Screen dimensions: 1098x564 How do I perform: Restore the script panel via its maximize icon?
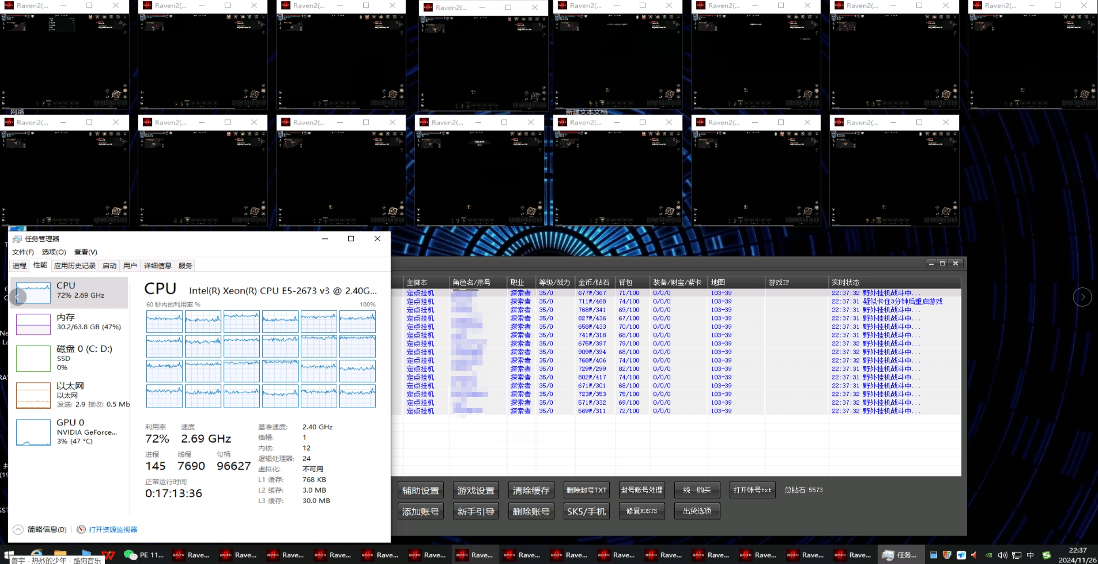tap(942, 263)
